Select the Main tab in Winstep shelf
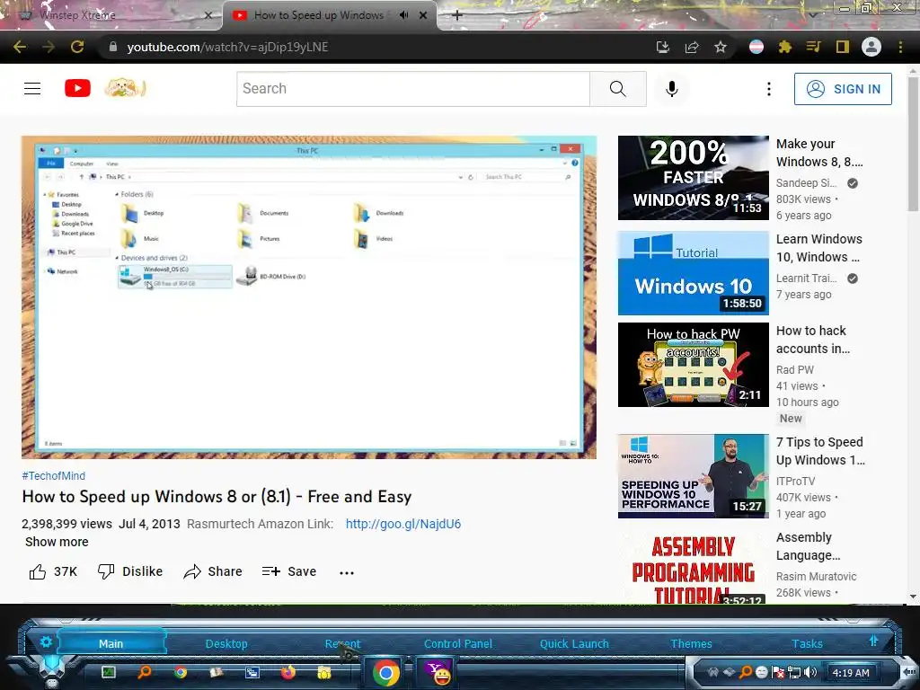The height and width of the screenshot is (690, 920). pos(111,643)
